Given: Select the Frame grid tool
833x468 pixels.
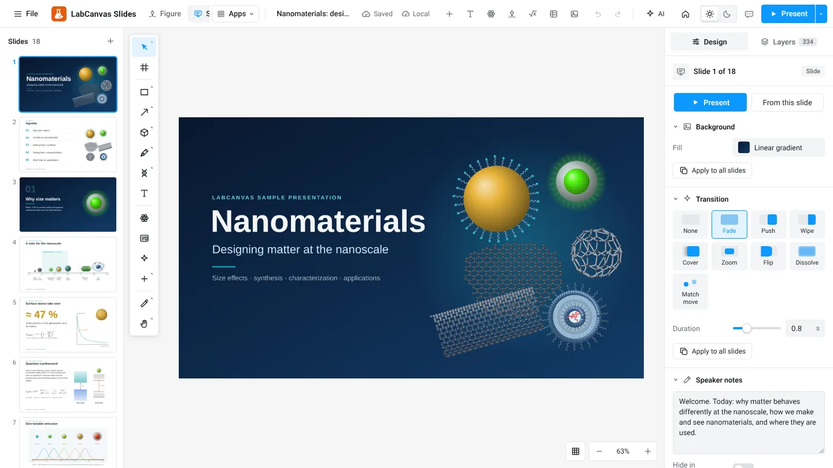Looking at the screenshot, I should (x=144, y=68).
